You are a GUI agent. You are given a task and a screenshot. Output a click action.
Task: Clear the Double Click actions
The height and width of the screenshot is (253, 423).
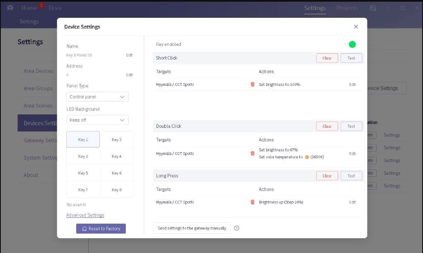(x=327, y=126)
